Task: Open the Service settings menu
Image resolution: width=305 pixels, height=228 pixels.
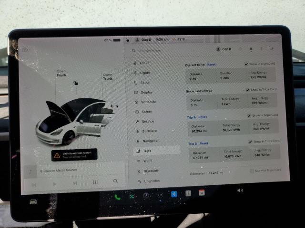Action: point(145,122)
